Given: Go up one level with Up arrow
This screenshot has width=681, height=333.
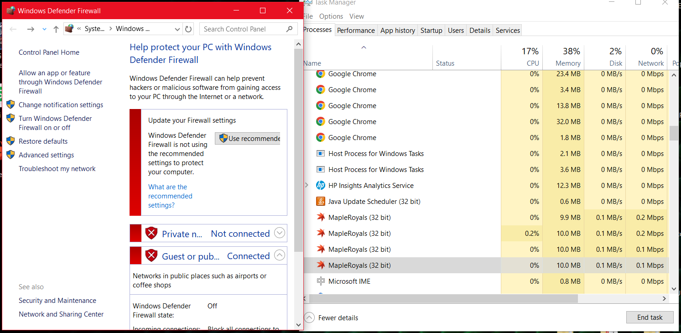Looking at the screenshot, I should pos(56,29).
